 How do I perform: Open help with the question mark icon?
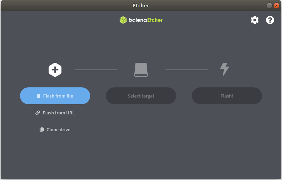click(x=270, y=20)
